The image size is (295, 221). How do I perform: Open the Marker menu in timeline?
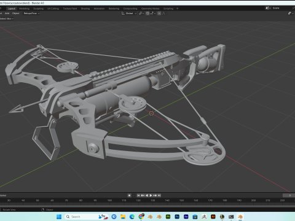(3, 195)
